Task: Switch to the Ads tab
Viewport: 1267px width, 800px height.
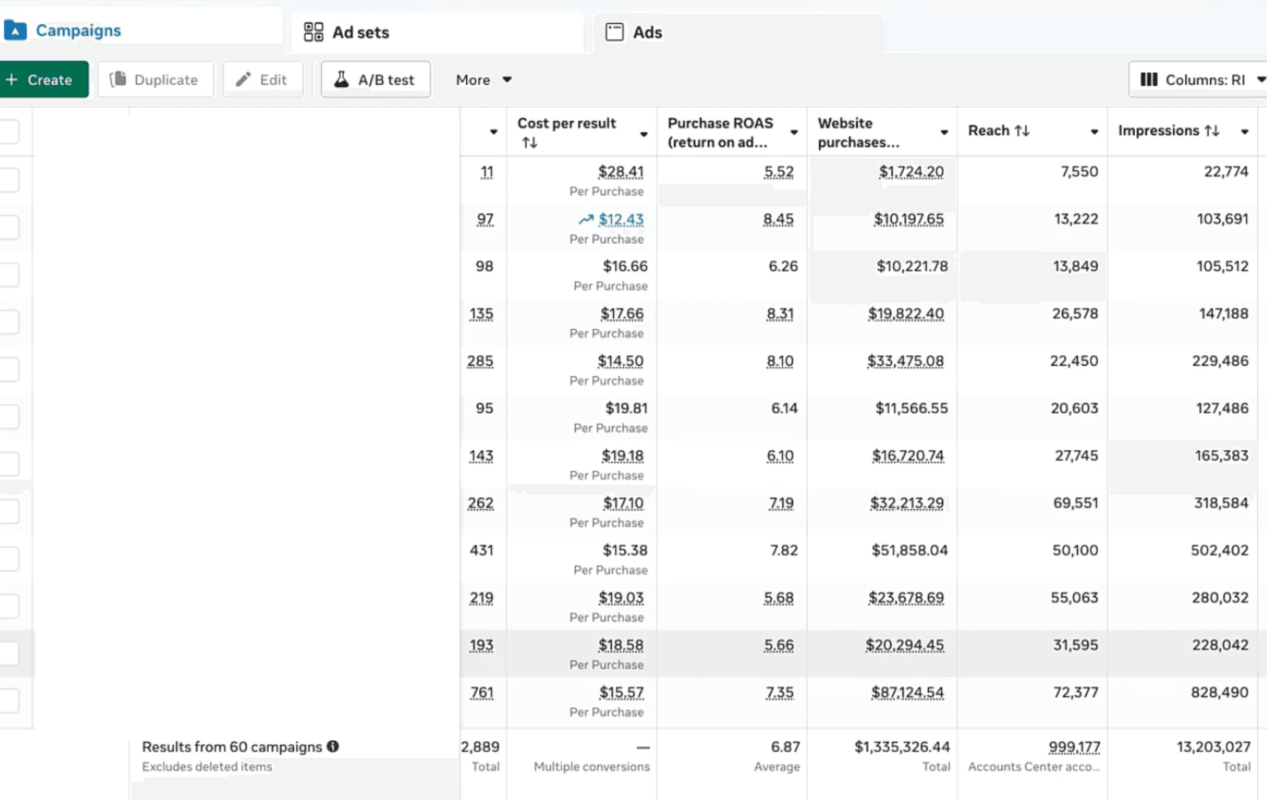Action: click(x=738, y=33)
